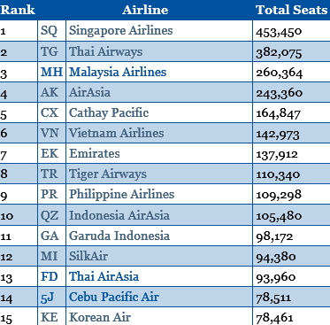Select Cathay Pacific seat count 164,847
The width and height of the screenshot is (330, 325).
click(x=278, y=113)
